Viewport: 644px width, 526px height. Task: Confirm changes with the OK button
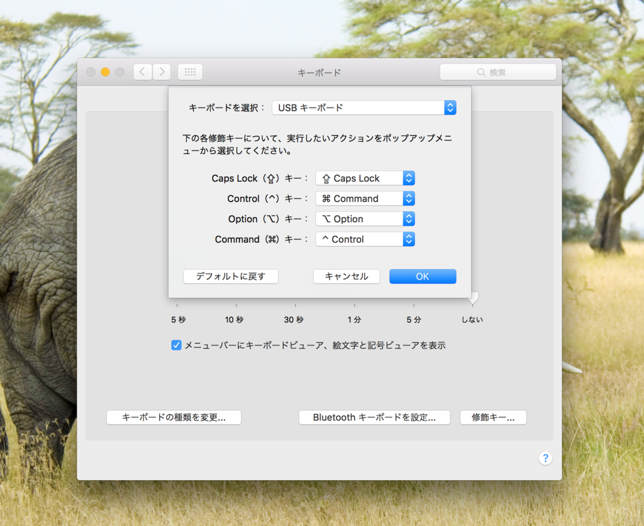422,276
